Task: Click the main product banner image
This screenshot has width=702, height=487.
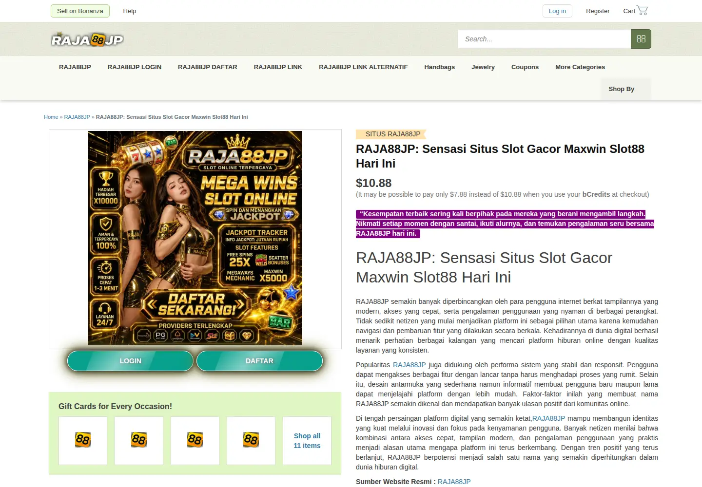Action: (x=195, y=238)
